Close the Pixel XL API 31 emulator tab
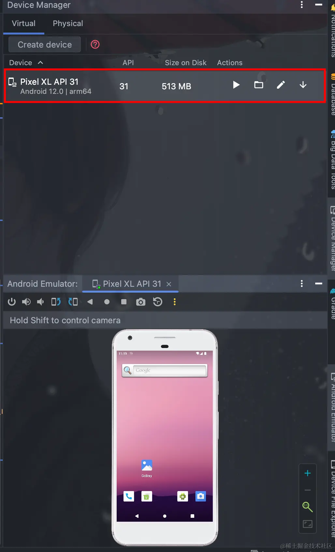Screen dimensions: 335x552 tap(169, 284)
